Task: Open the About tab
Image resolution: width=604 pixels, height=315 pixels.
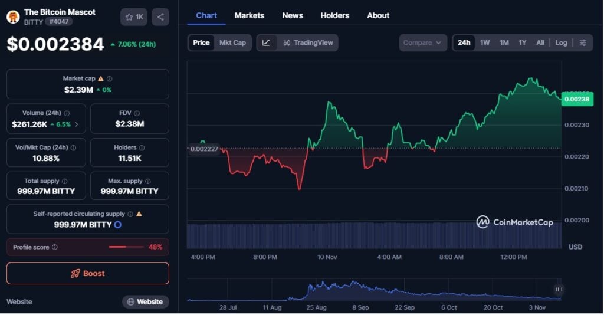Action: (x=378, y=15)
